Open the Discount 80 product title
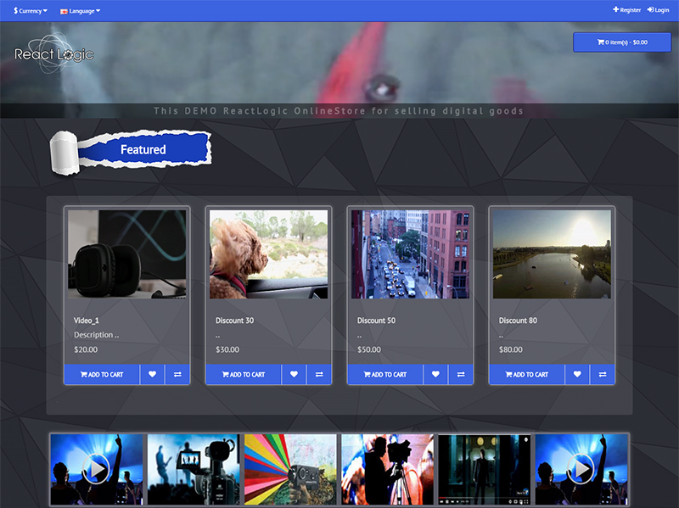679x508 pixels. pos(518,321)
